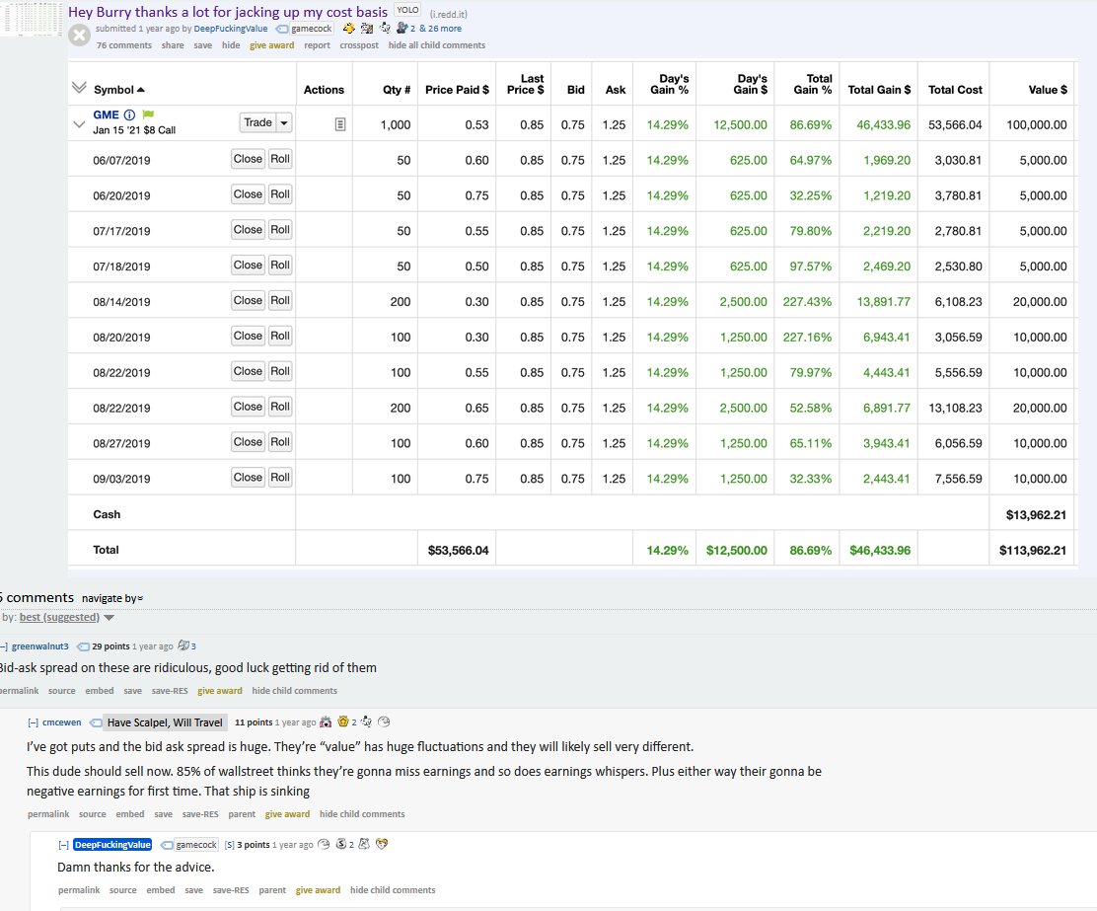The height and width of the screenshot is (911, 1097).
Task: Open the Trade dropdown on the GME row
Action: click(x=284, y=122)
